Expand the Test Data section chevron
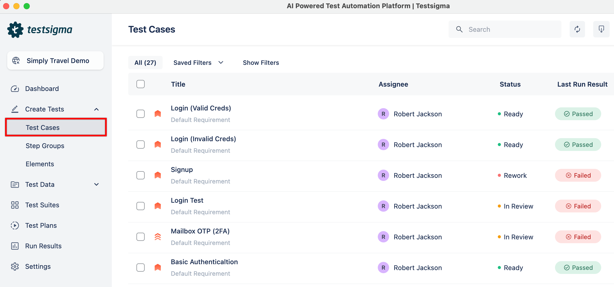 tap(96, 184)
